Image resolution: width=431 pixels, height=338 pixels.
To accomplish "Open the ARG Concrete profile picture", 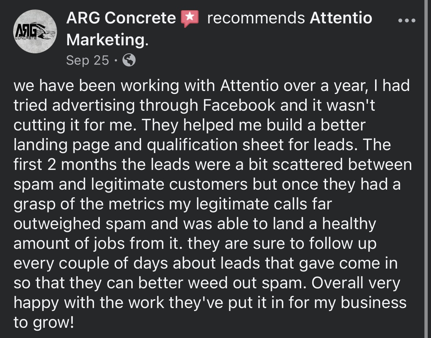I will pos(35,32).
